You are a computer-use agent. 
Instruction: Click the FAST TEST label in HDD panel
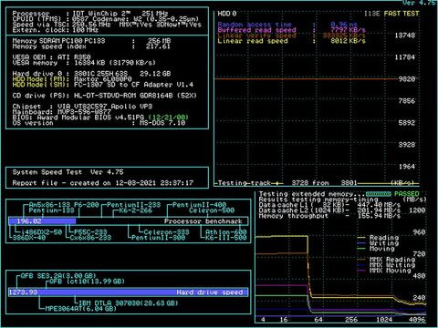pos(401,14)
